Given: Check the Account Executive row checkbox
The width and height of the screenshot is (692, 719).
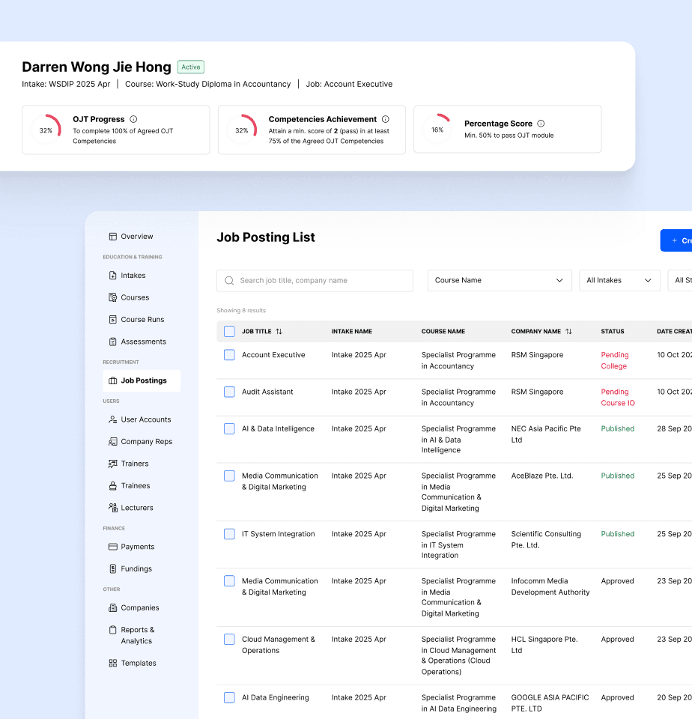Looking at the screenshot, I should click(x=229, y=355).
